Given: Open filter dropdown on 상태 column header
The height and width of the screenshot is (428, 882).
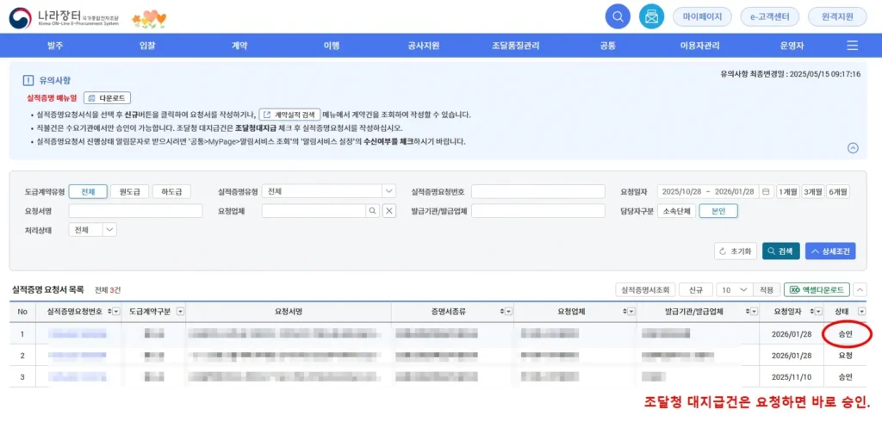Looking at the screenshot, I should coord(862,311).
